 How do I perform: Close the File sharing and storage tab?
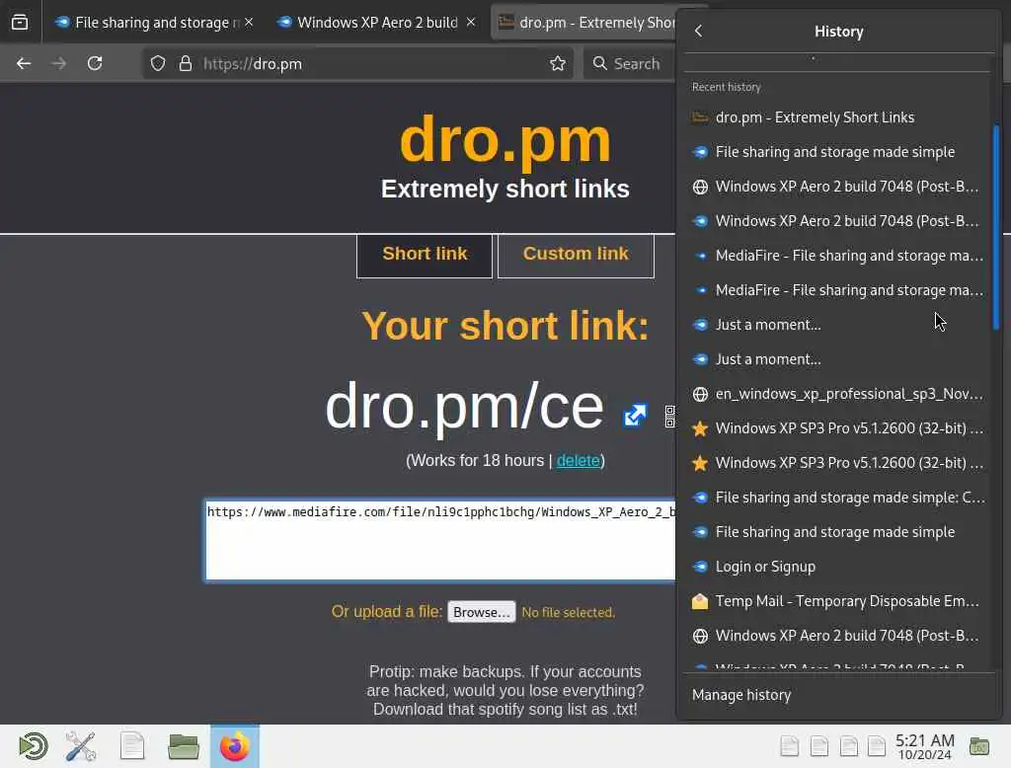tap(249, 23)
